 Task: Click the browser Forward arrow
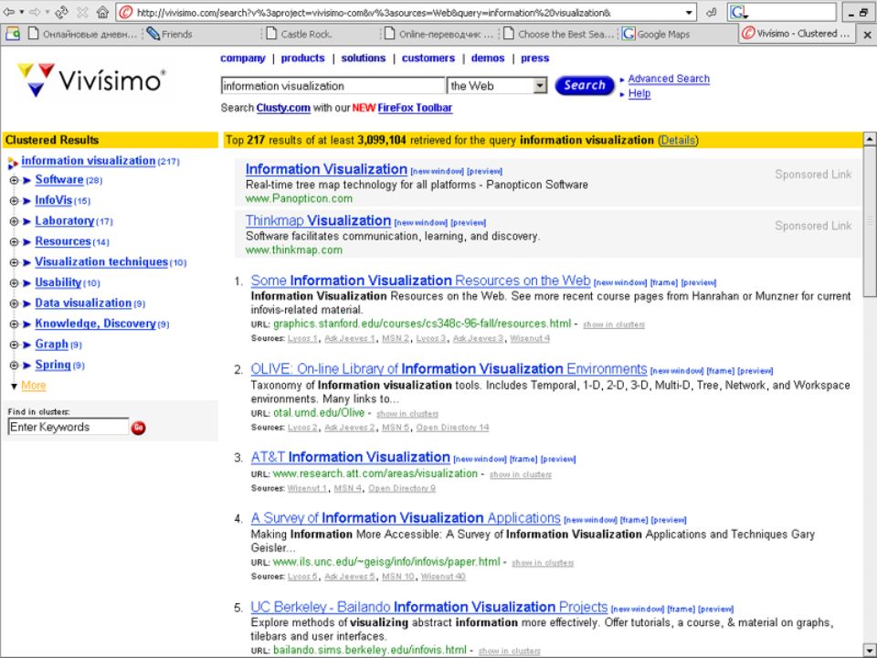35,12
